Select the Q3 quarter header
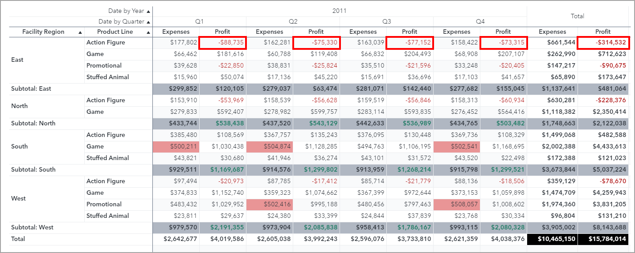This screenshot has height=253, width=635. (386, 21)
